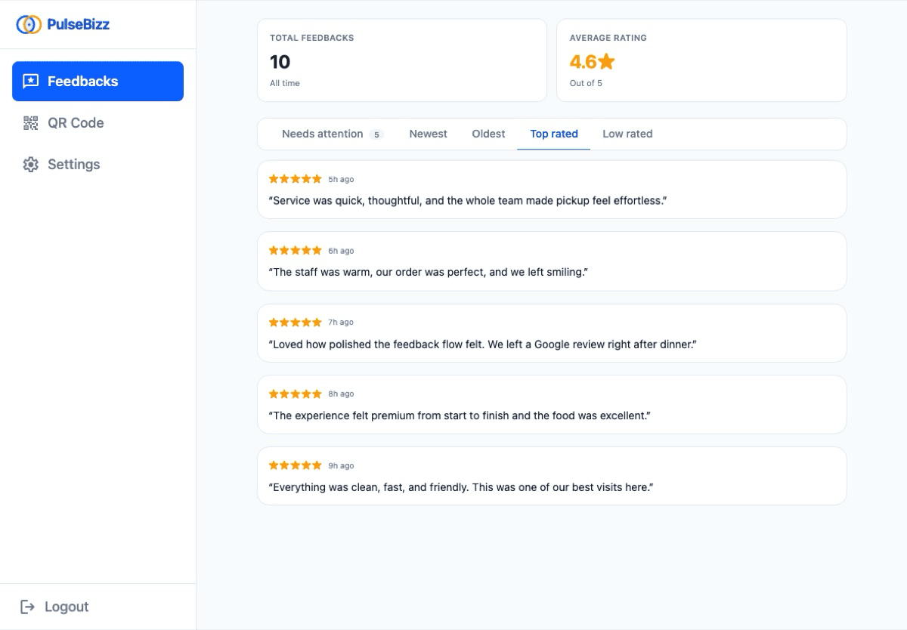The height and width of the screenshot is (630, 907).
Task: Click the star rating of the 8h ago review
Action: point(296,394)
